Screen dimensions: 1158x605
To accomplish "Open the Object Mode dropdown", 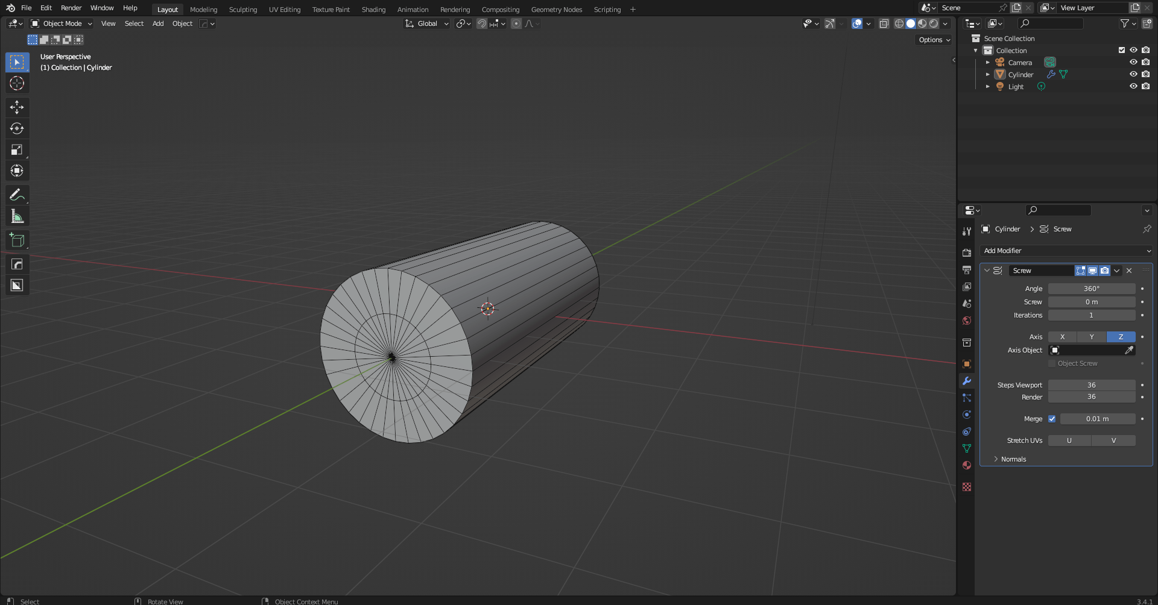I will (x=60, y=24).
